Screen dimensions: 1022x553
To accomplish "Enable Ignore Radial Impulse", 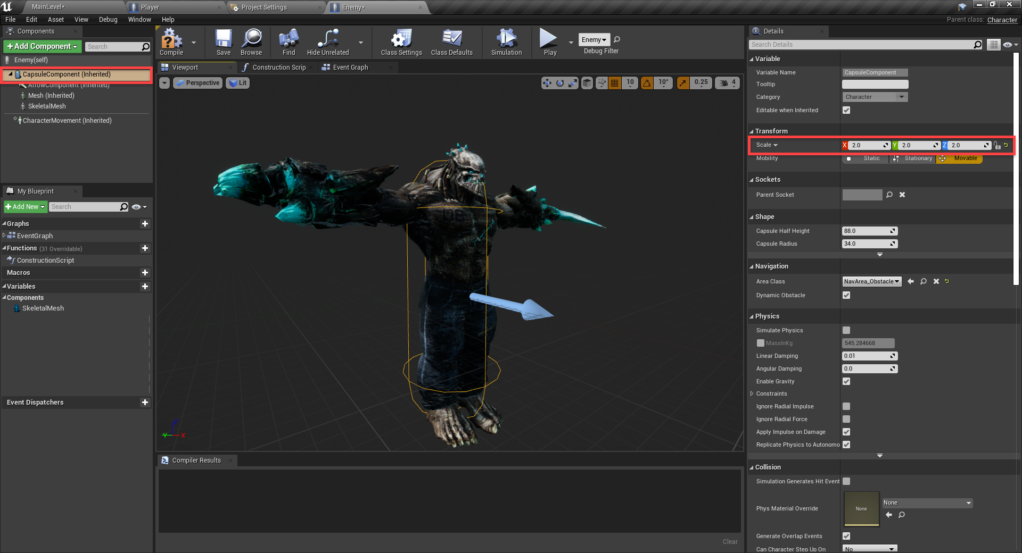I will point(846,406).
